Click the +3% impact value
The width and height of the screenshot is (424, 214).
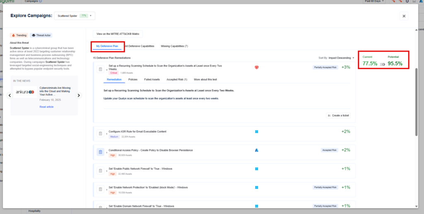click(x=346, y=67)
